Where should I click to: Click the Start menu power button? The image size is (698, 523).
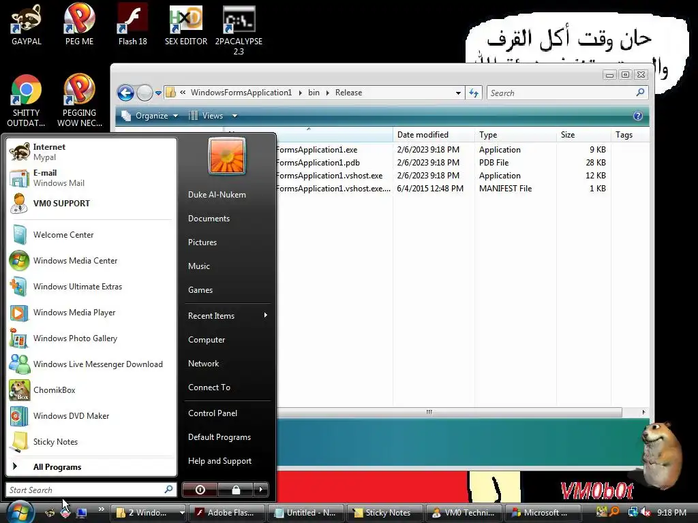pos(200,490)
